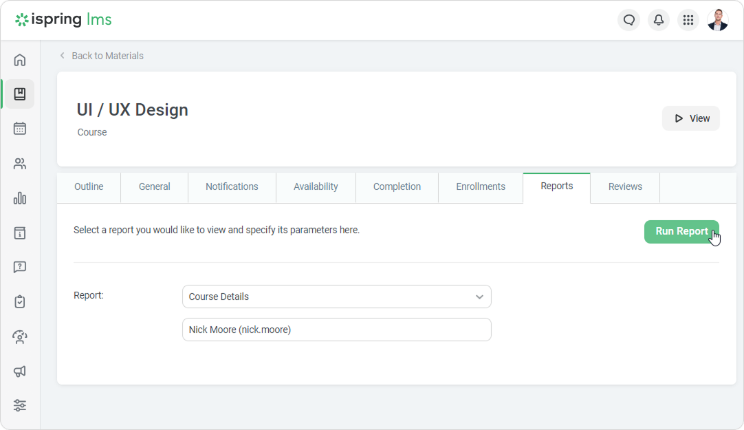
Task: Open the bar chart reports sidebar icon
Action: pos(19,199)
